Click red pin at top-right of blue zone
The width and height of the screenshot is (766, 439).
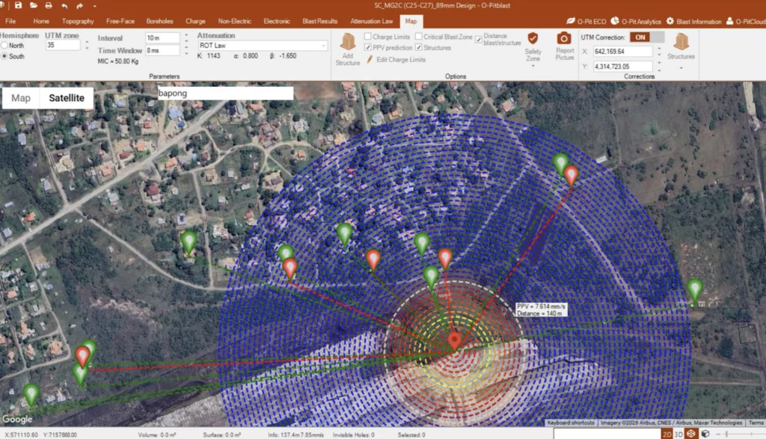point(571,176)
